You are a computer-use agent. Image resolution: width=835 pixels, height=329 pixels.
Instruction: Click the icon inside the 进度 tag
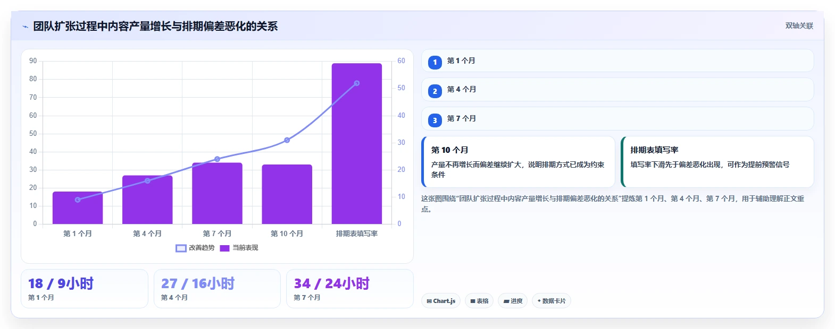[x=506, y=301]
